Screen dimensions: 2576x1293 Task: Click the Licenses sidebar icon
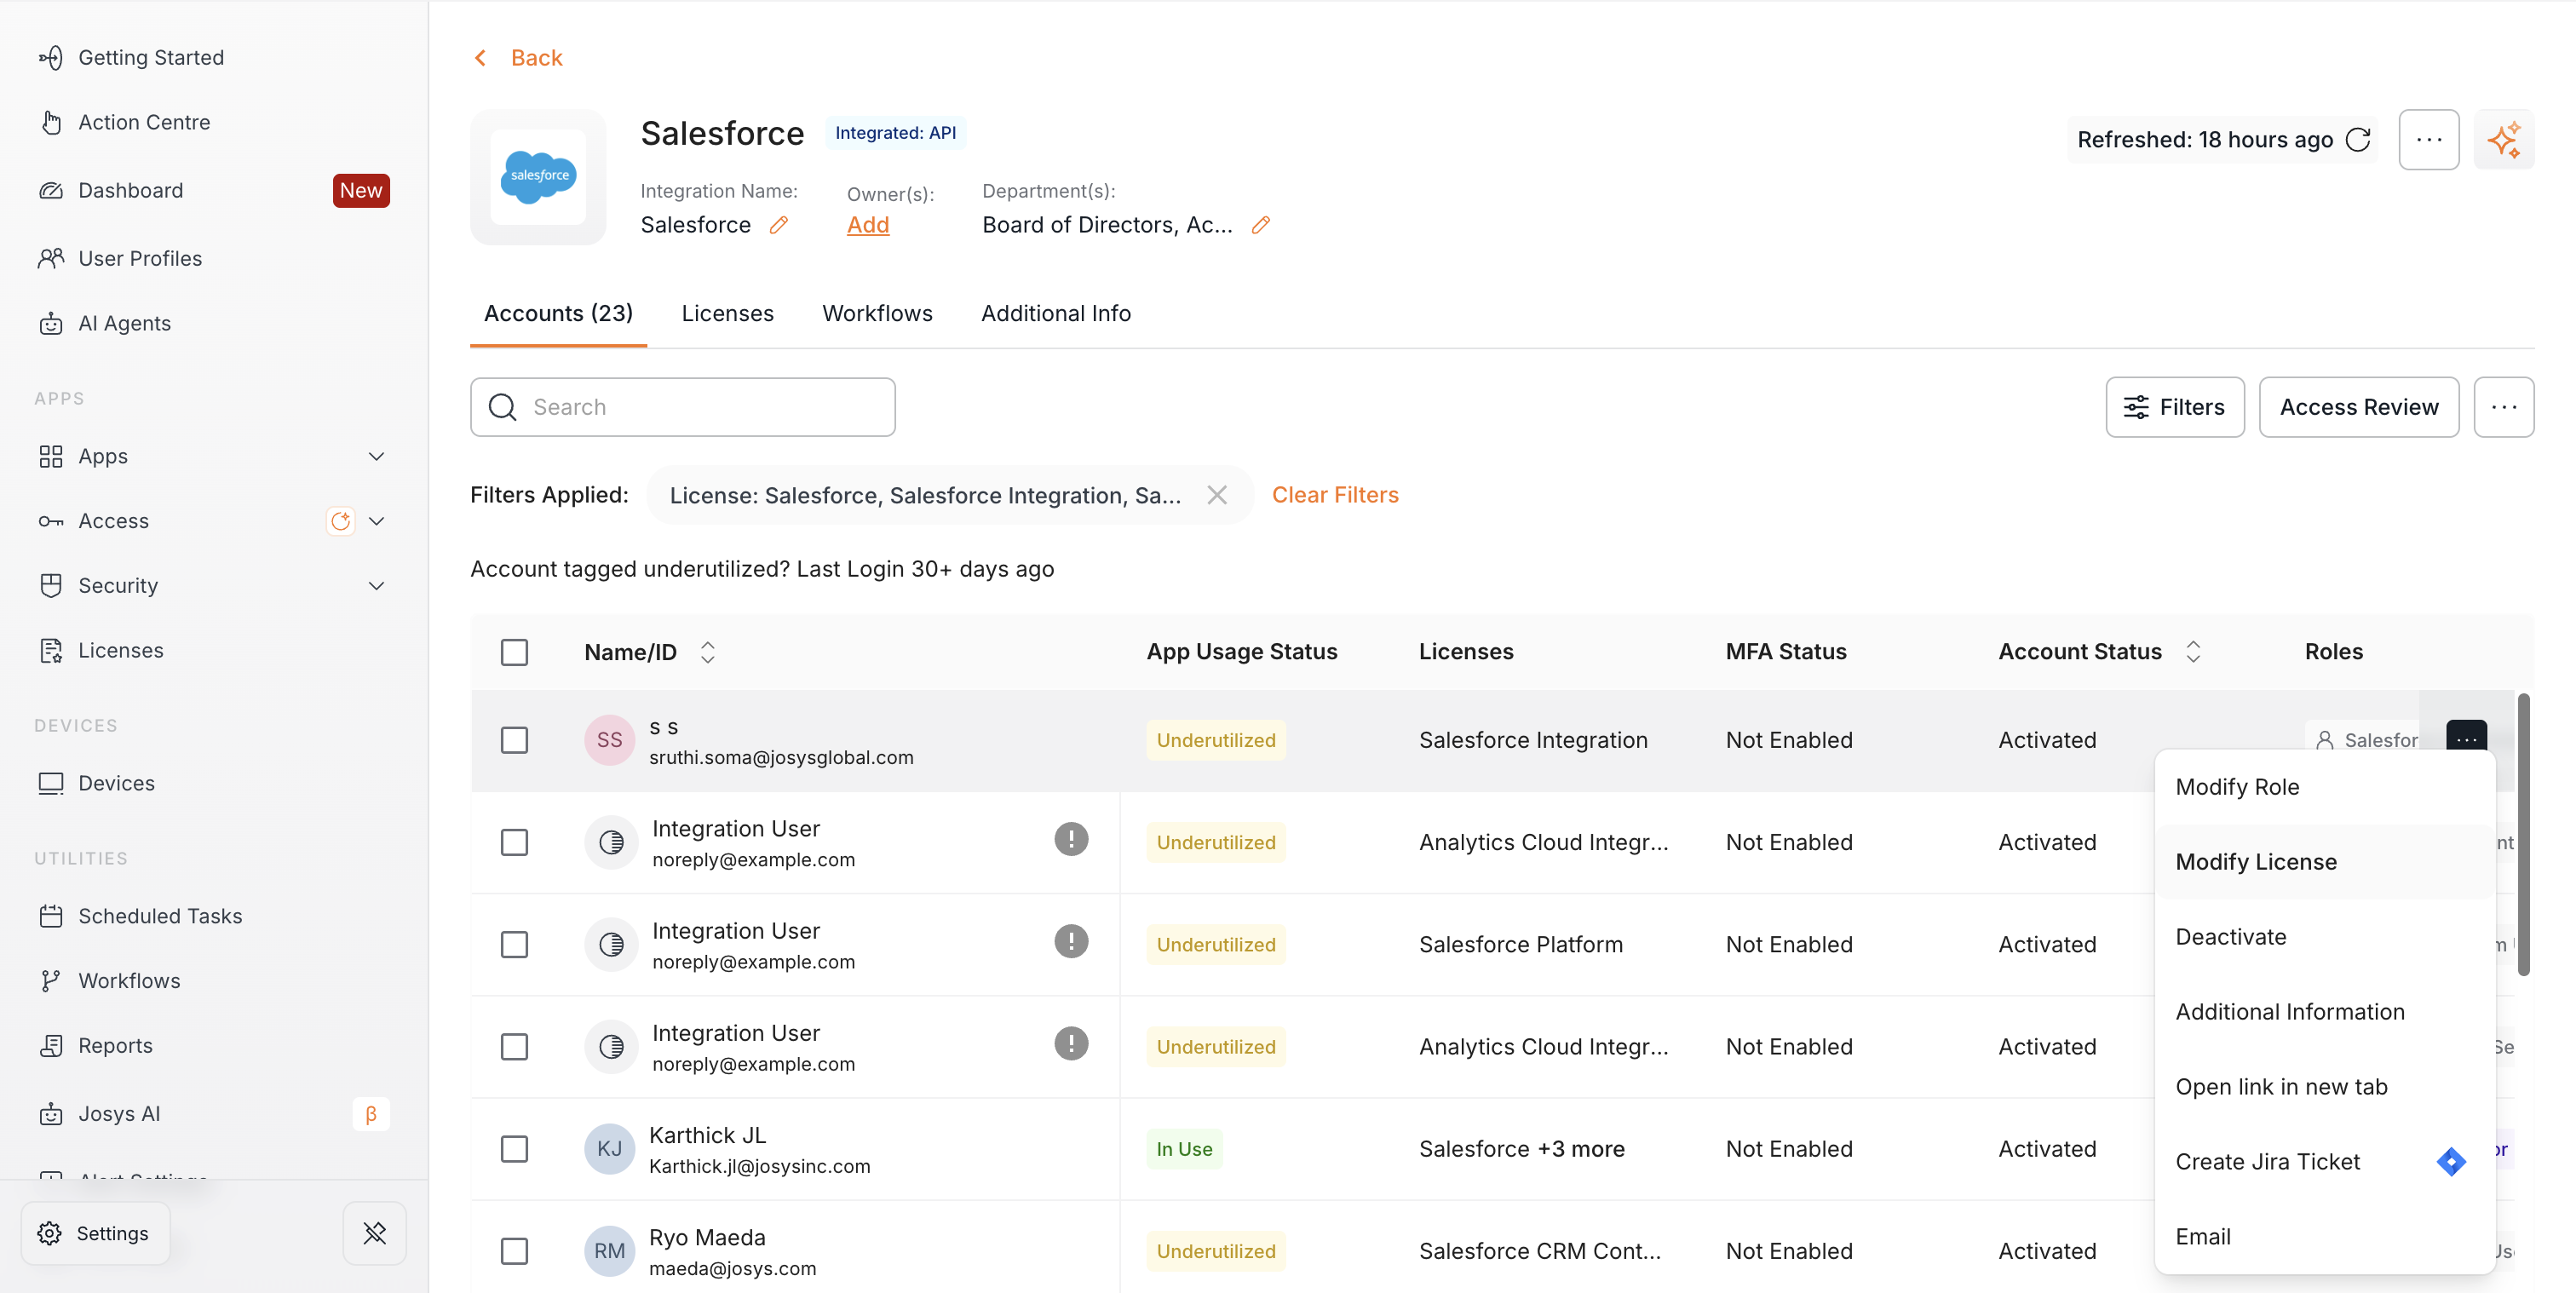(x=51, y=650)
